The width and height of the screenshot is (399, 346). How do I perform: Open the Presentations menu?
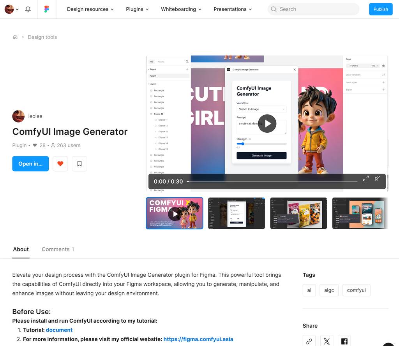(x=233, y=9)
